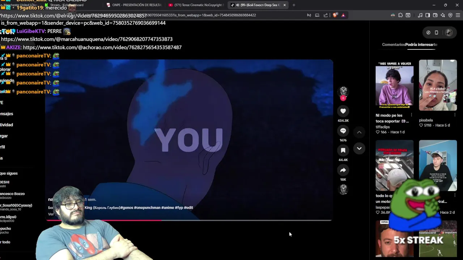Open the pixabela username link
The width and height of the screenshot is (463, 260).
click(426, 120)
